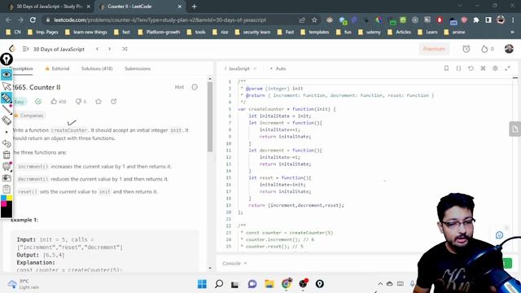This screenshot has width=521, height=293.
Task: Toggle the eye visibility tool in annotation bar
Action: [7, 74]
